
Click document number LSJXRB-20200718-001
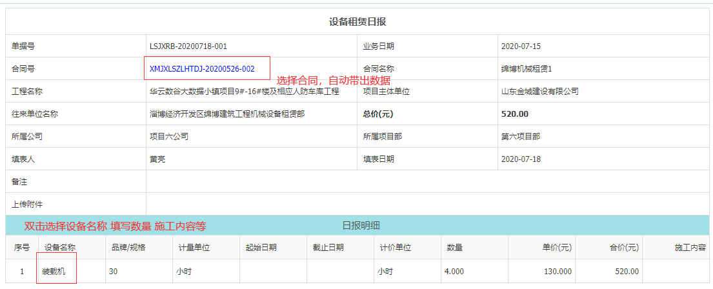click(188, 46)
